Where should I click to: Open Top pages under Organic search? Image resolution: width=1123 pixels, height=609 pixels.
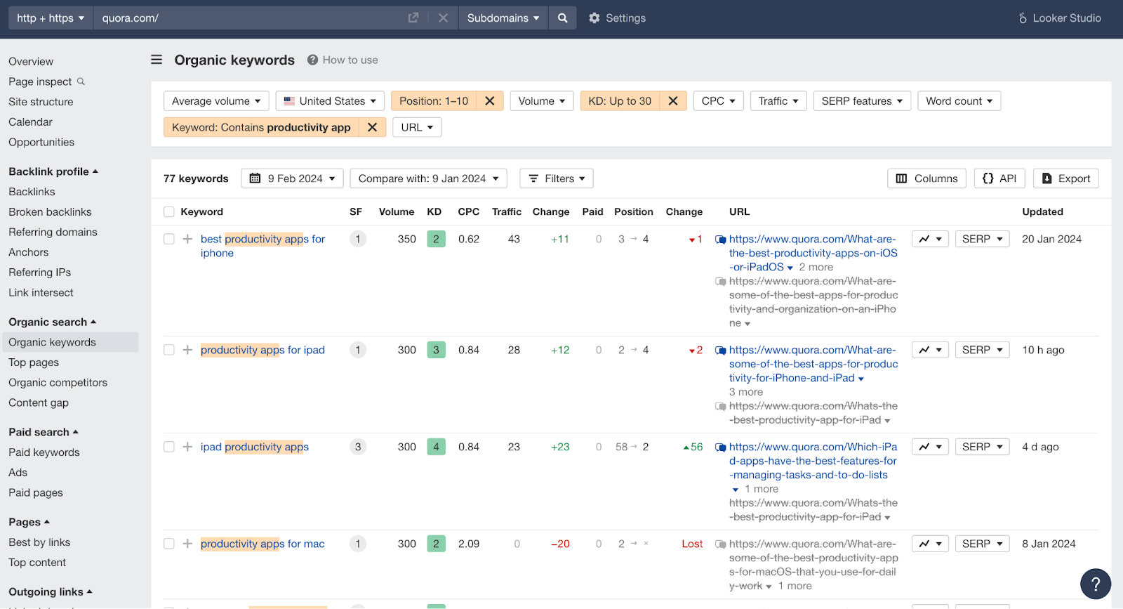pyautogui.click(x=34, y=362)
